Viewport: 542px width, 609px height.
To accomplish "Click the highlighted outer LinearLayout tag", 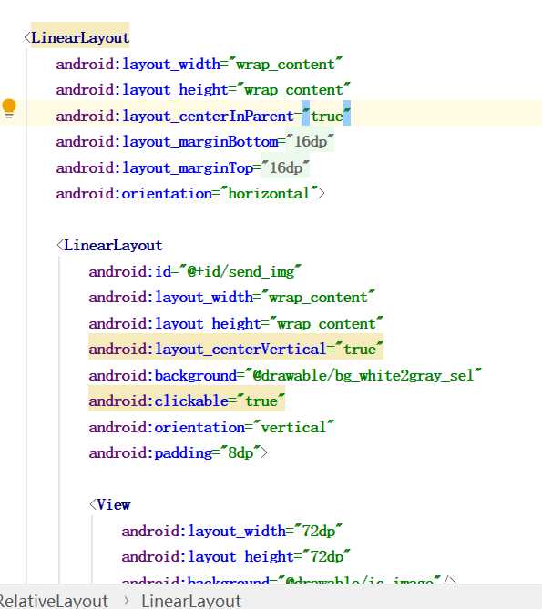I will click(x=80, y=37).
